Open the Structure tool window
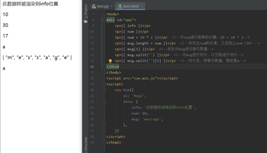The width and height of the screenshot is (267, 153). click(86, 145)
